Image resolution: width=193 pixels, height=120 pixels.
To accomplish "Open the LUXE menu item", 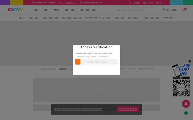I will coord(56,10).
